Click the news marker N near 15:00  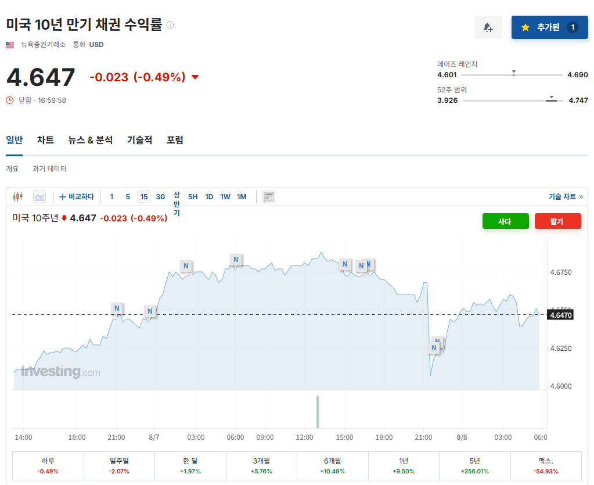click(x=345, y=264)
